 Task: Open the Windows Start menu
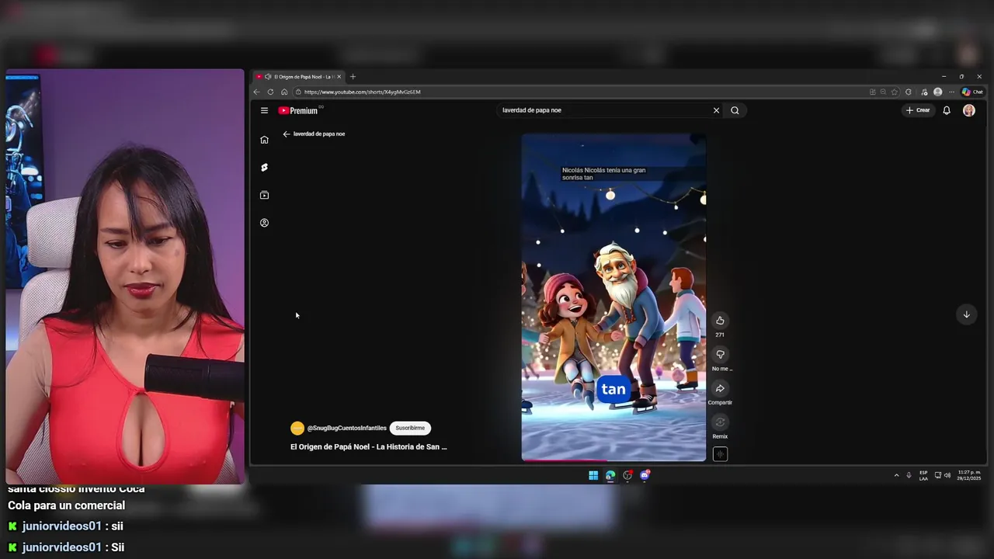click(x=593, y=475)
